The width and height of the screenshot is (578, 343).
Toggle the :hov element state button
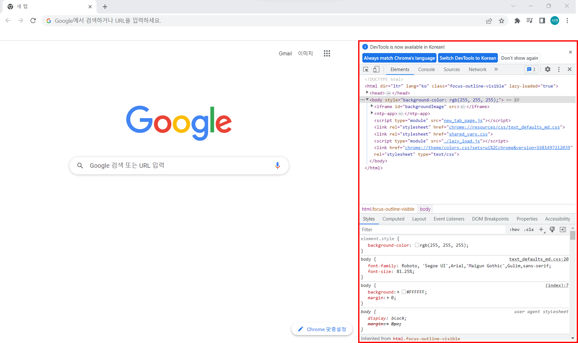514,229
